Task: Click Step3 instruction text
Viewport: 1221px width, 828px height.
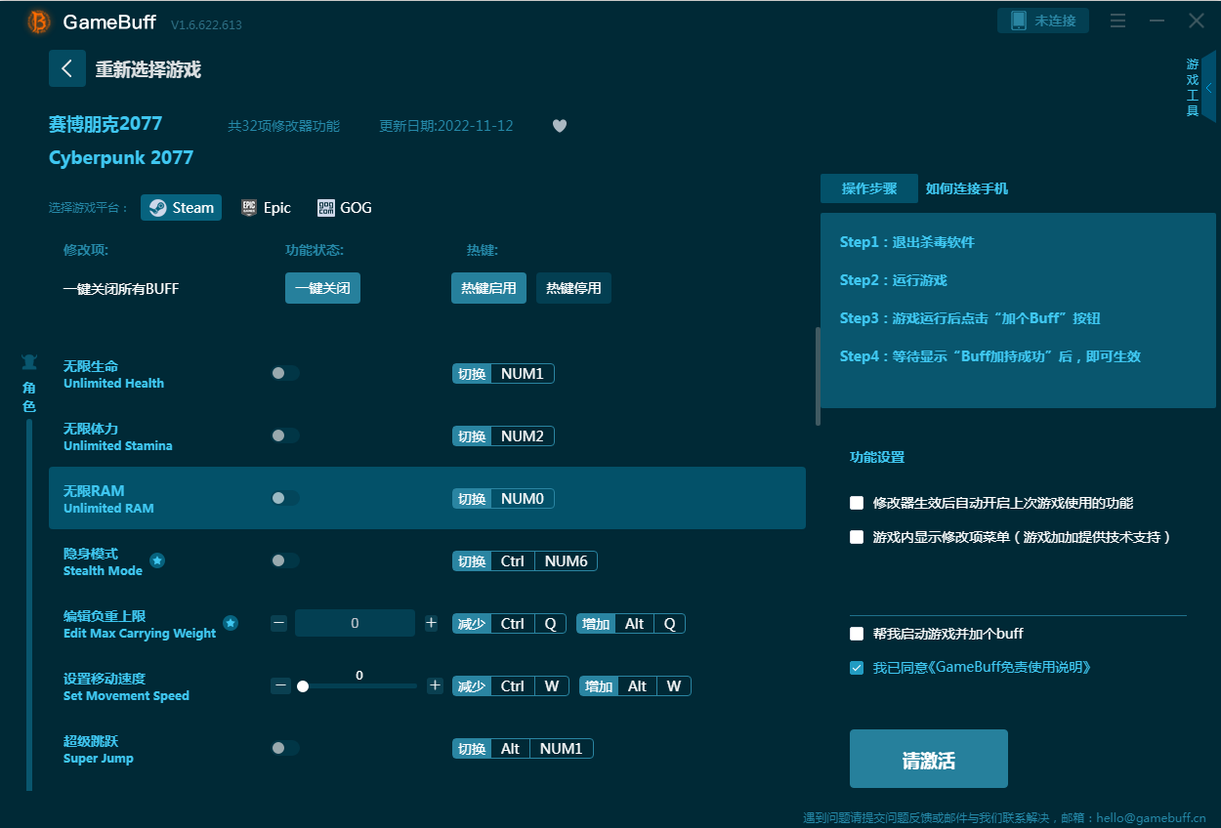Action: (x=970, y=318)
